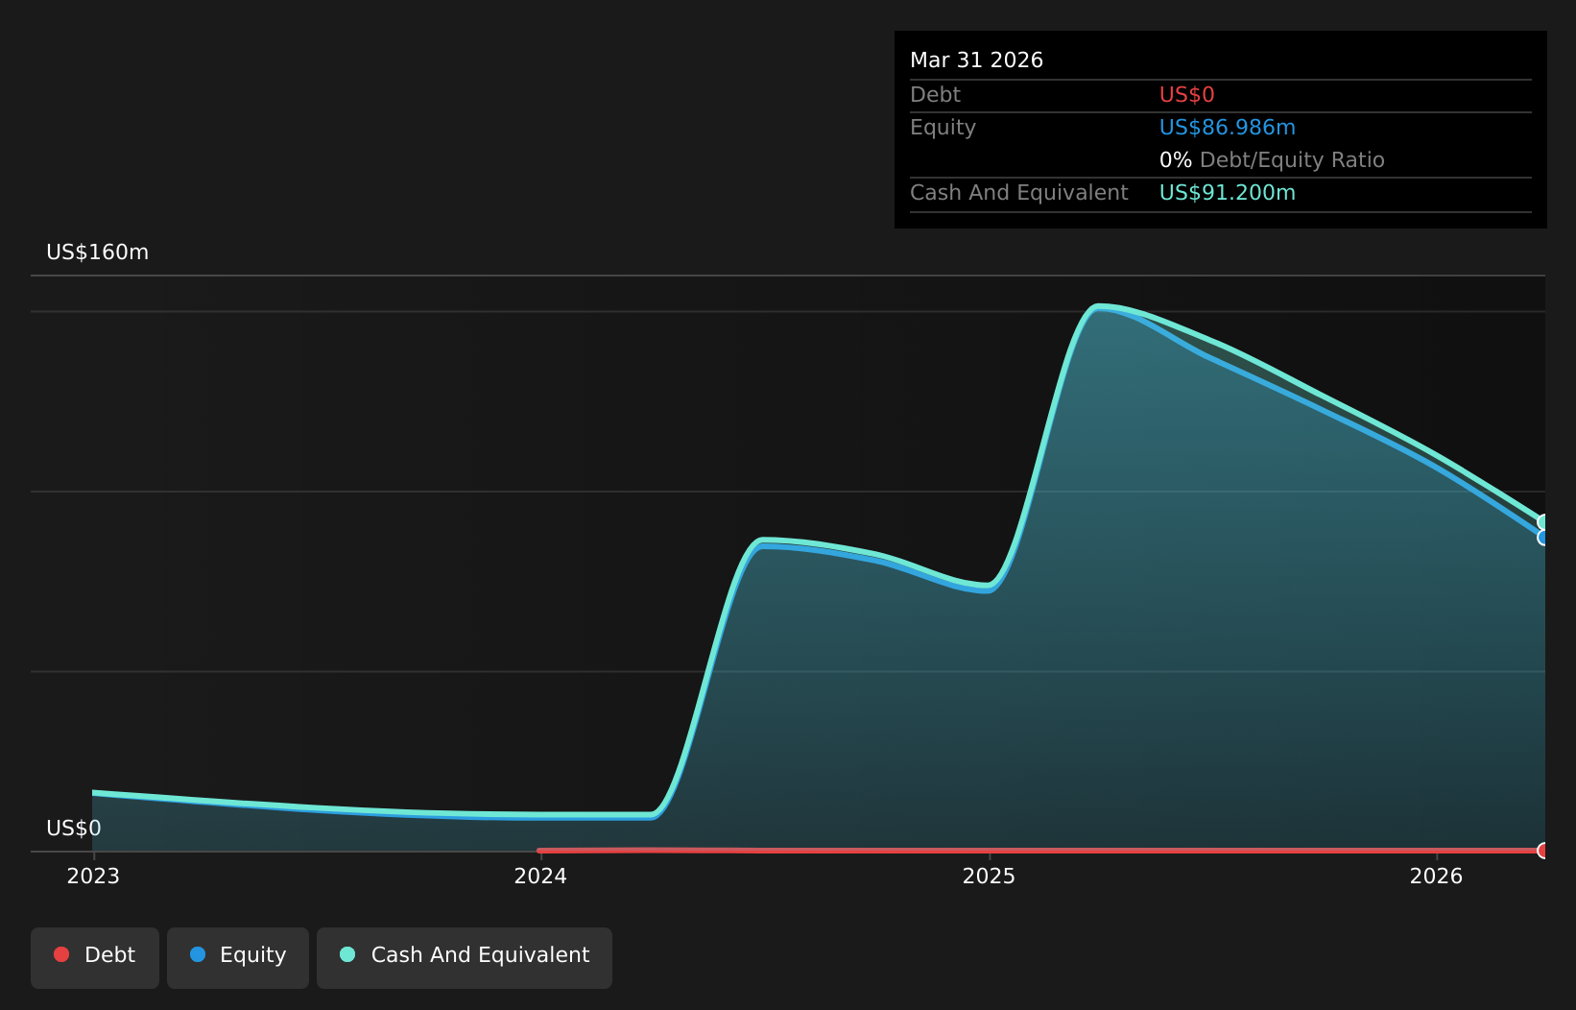Click the US$91.200m cash value

coord(1228,193)
